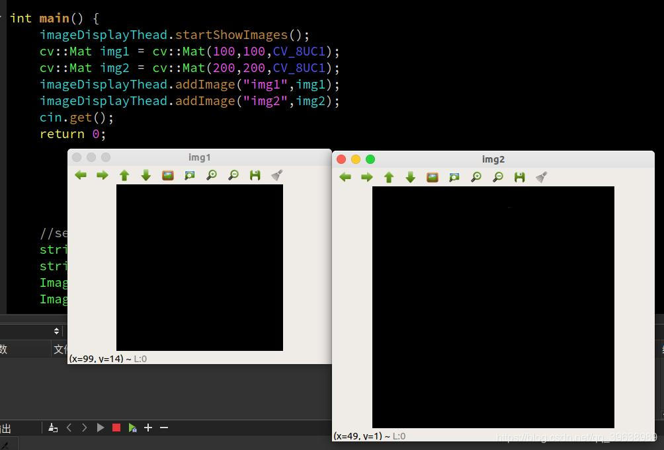Click "cin.get();" line in the editor
The width and height of the screenshot is (664, 450).
(77, 118)
